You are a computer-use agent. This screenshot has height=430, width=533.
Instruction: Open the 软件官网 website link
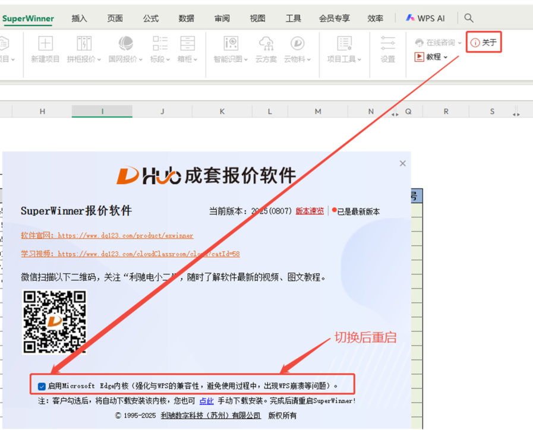point(107,235)
